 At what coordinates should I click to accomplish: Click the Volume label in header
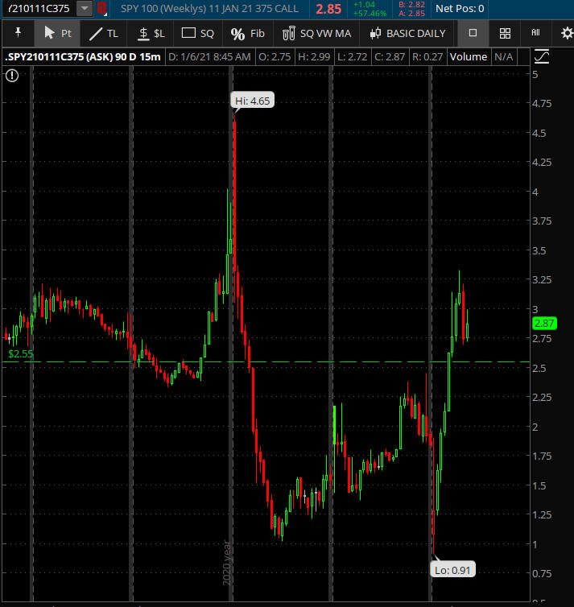[x=469, y=57]
